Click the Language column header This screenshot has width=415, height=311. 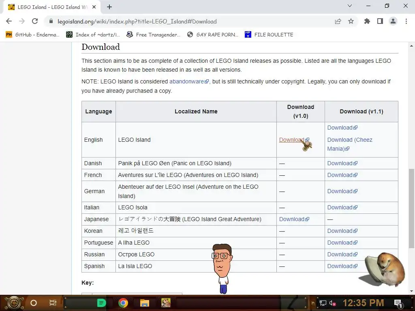[x=98, y=112]
